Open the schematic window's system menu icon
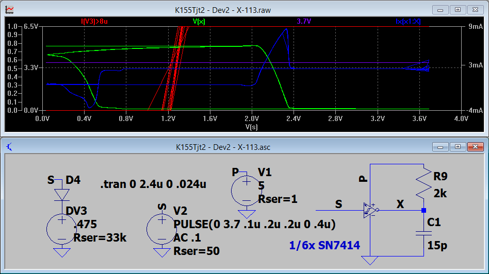Viewport: 489px width, 274px height. (x=10, y=147)
